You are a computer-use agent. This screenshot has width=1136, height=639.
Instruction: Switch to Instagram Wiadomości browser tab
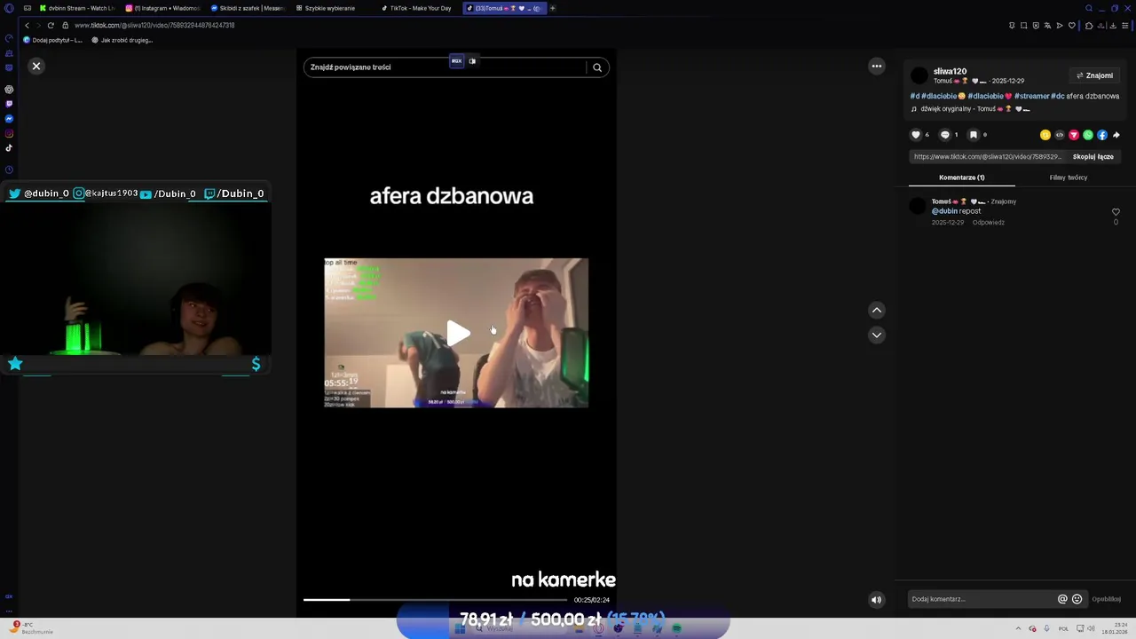[162, 8]
